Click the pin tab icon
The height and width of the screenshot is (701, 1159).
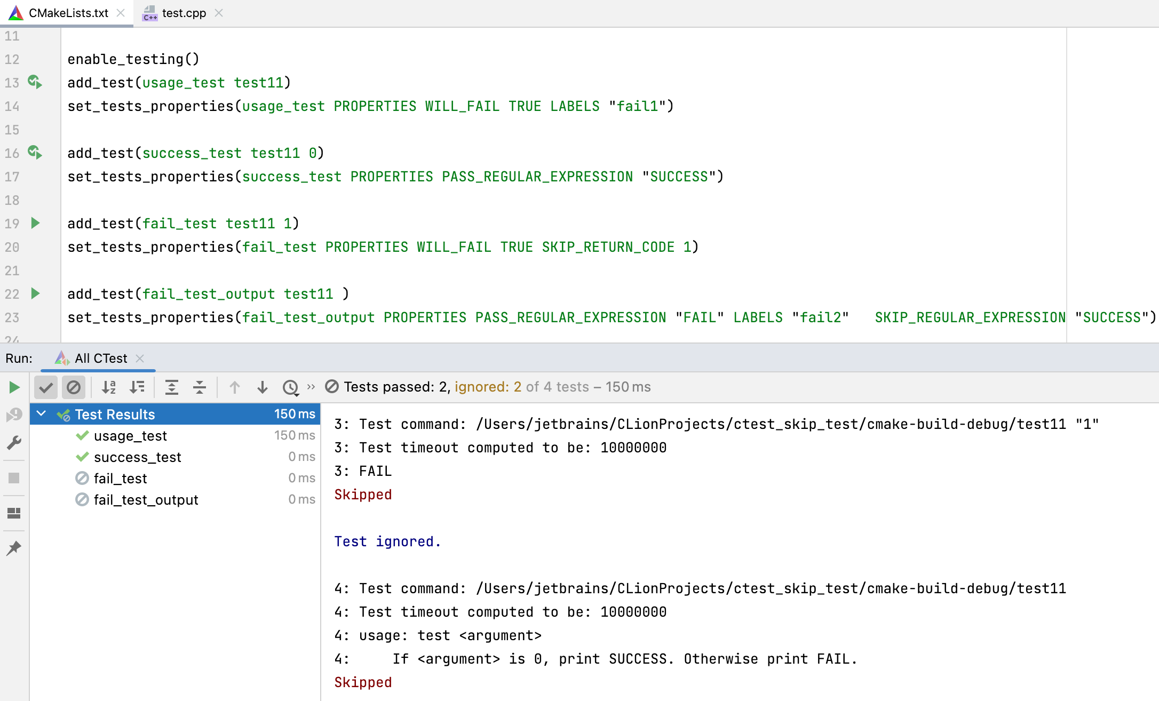click(14, 548)
